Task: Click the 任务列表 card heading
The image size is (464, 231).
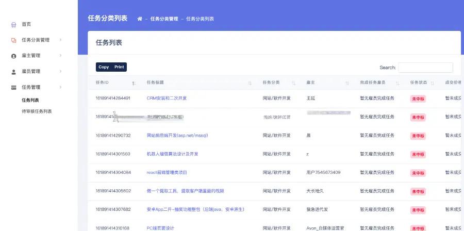Action: click(109, 43)
